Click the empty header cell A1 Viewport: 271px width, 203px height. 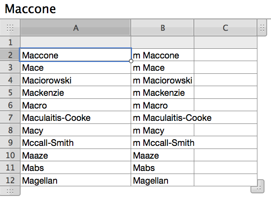(75, 42)
